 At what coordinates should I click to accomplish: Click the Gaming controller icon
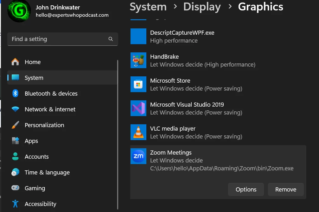point(15,188)
